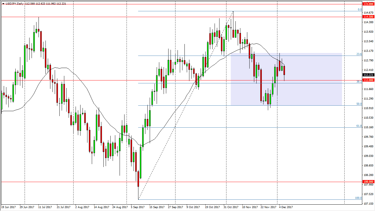Click the 19 Jun 2017 axis label
The width and height of the screenshot is (375, 211).
pyautogui.click(x=9, y=207)
